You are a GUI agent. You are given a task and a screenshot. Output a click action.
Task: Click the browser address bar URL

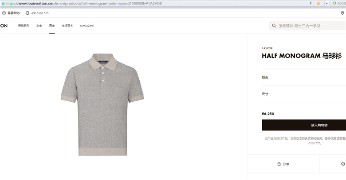(x=84, y=3)
